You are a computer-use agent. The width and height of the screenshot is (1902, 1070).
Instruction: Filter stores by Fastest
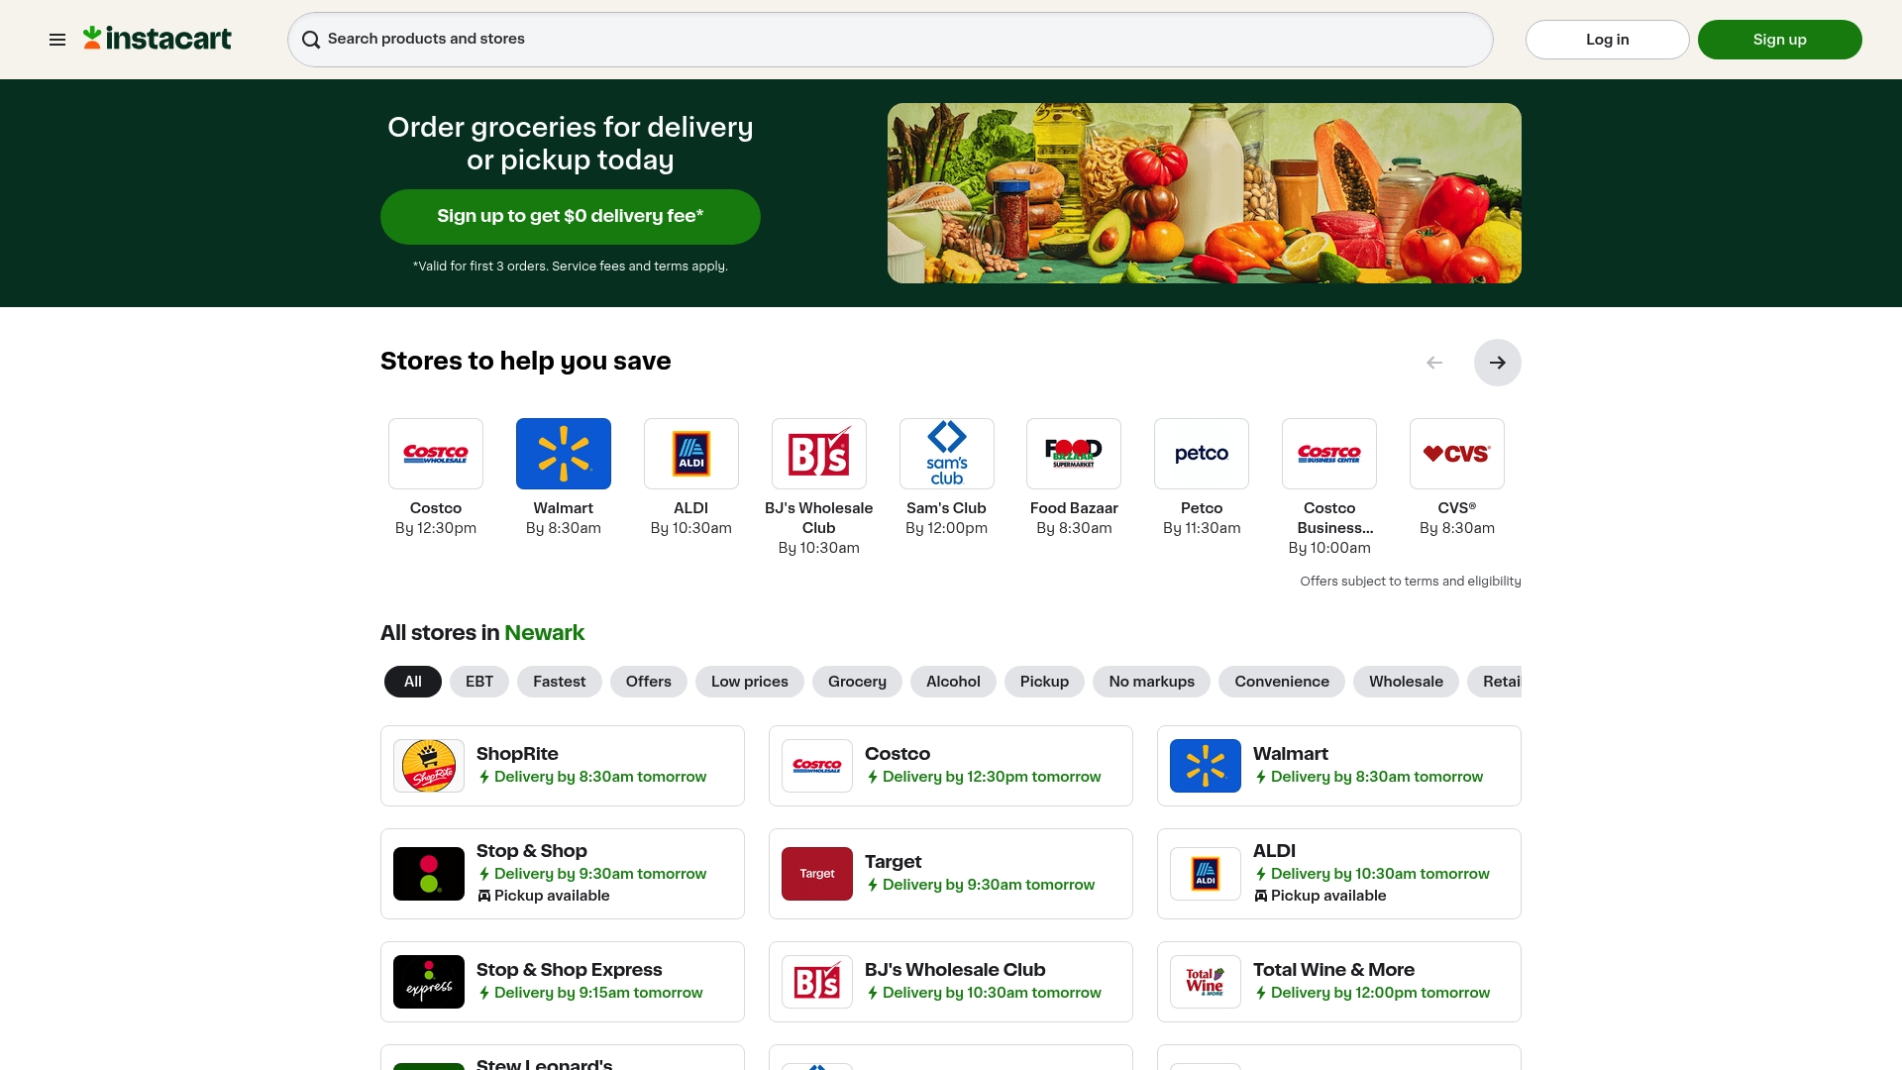point(560,682)
